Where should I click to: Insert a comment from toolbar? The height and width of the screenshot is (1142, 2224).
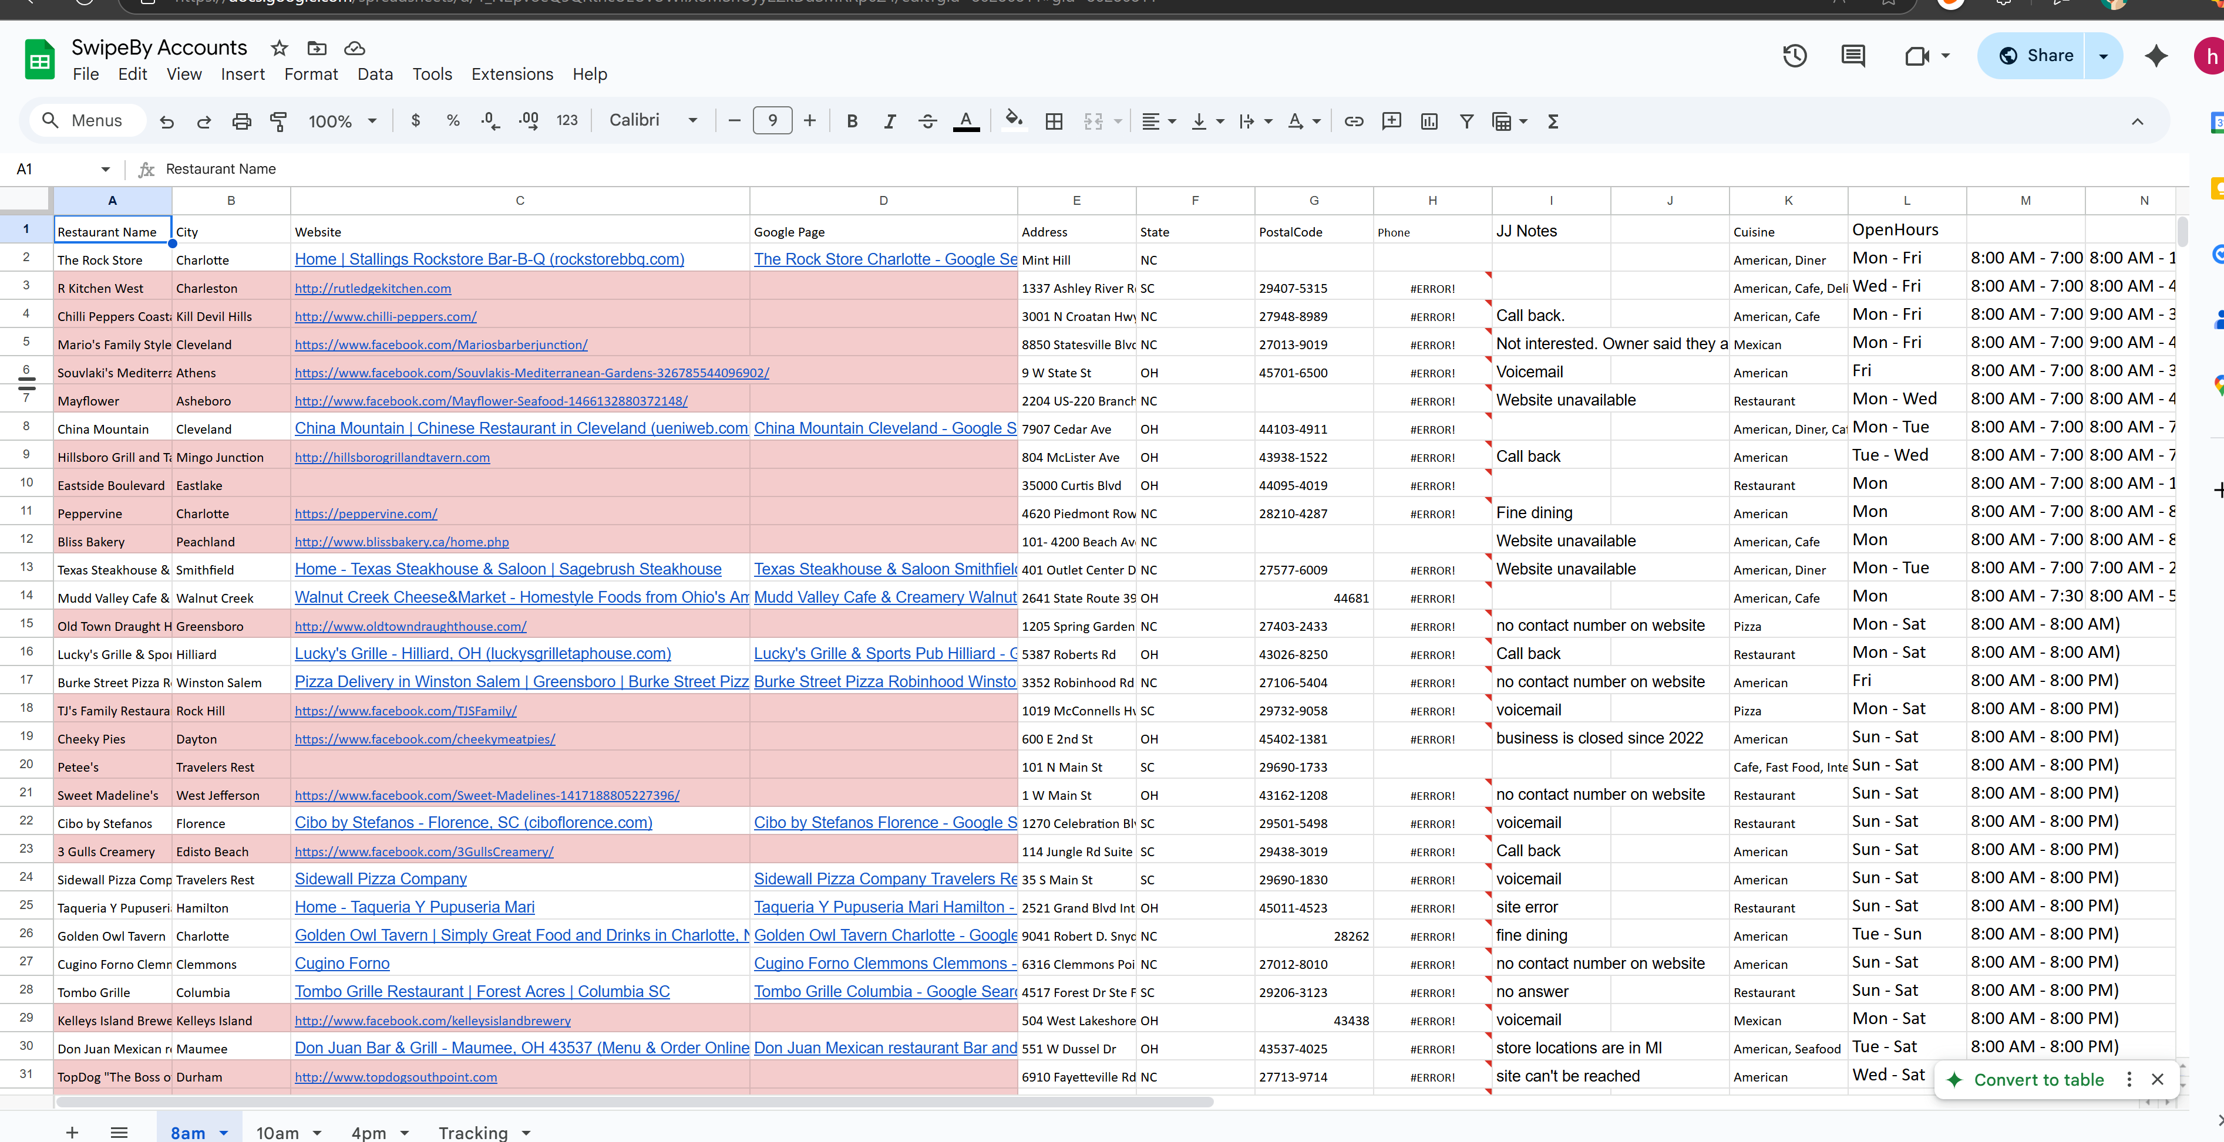point(1392,121)
